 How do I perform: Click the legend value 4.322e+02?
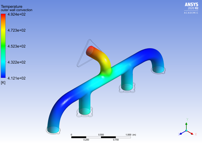click(17, 62)
